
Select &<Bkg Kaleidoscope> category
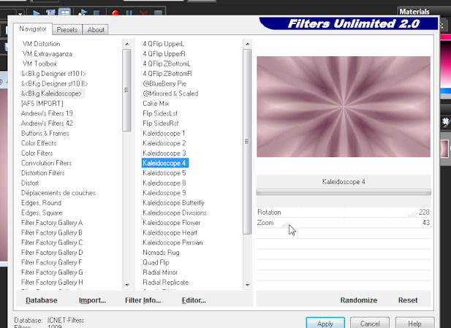point(51,94)
